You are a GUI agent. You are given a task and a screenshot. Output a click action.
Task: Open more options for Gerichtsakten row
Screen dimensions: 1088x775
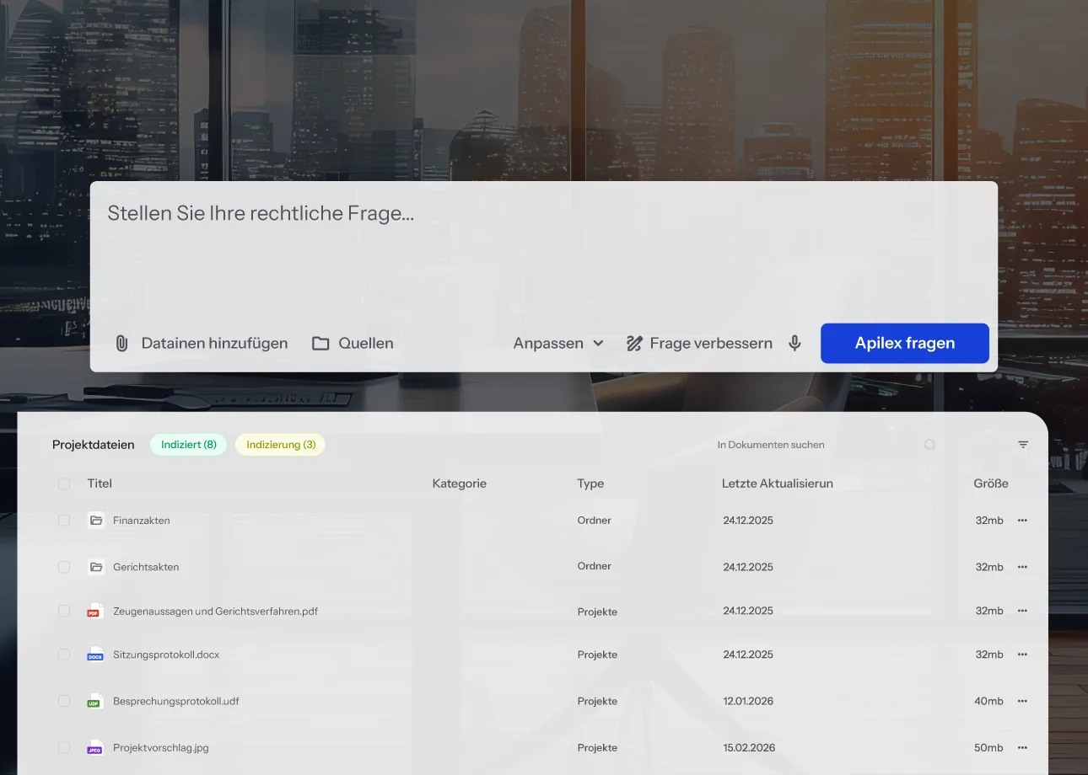pos(1022,567)
